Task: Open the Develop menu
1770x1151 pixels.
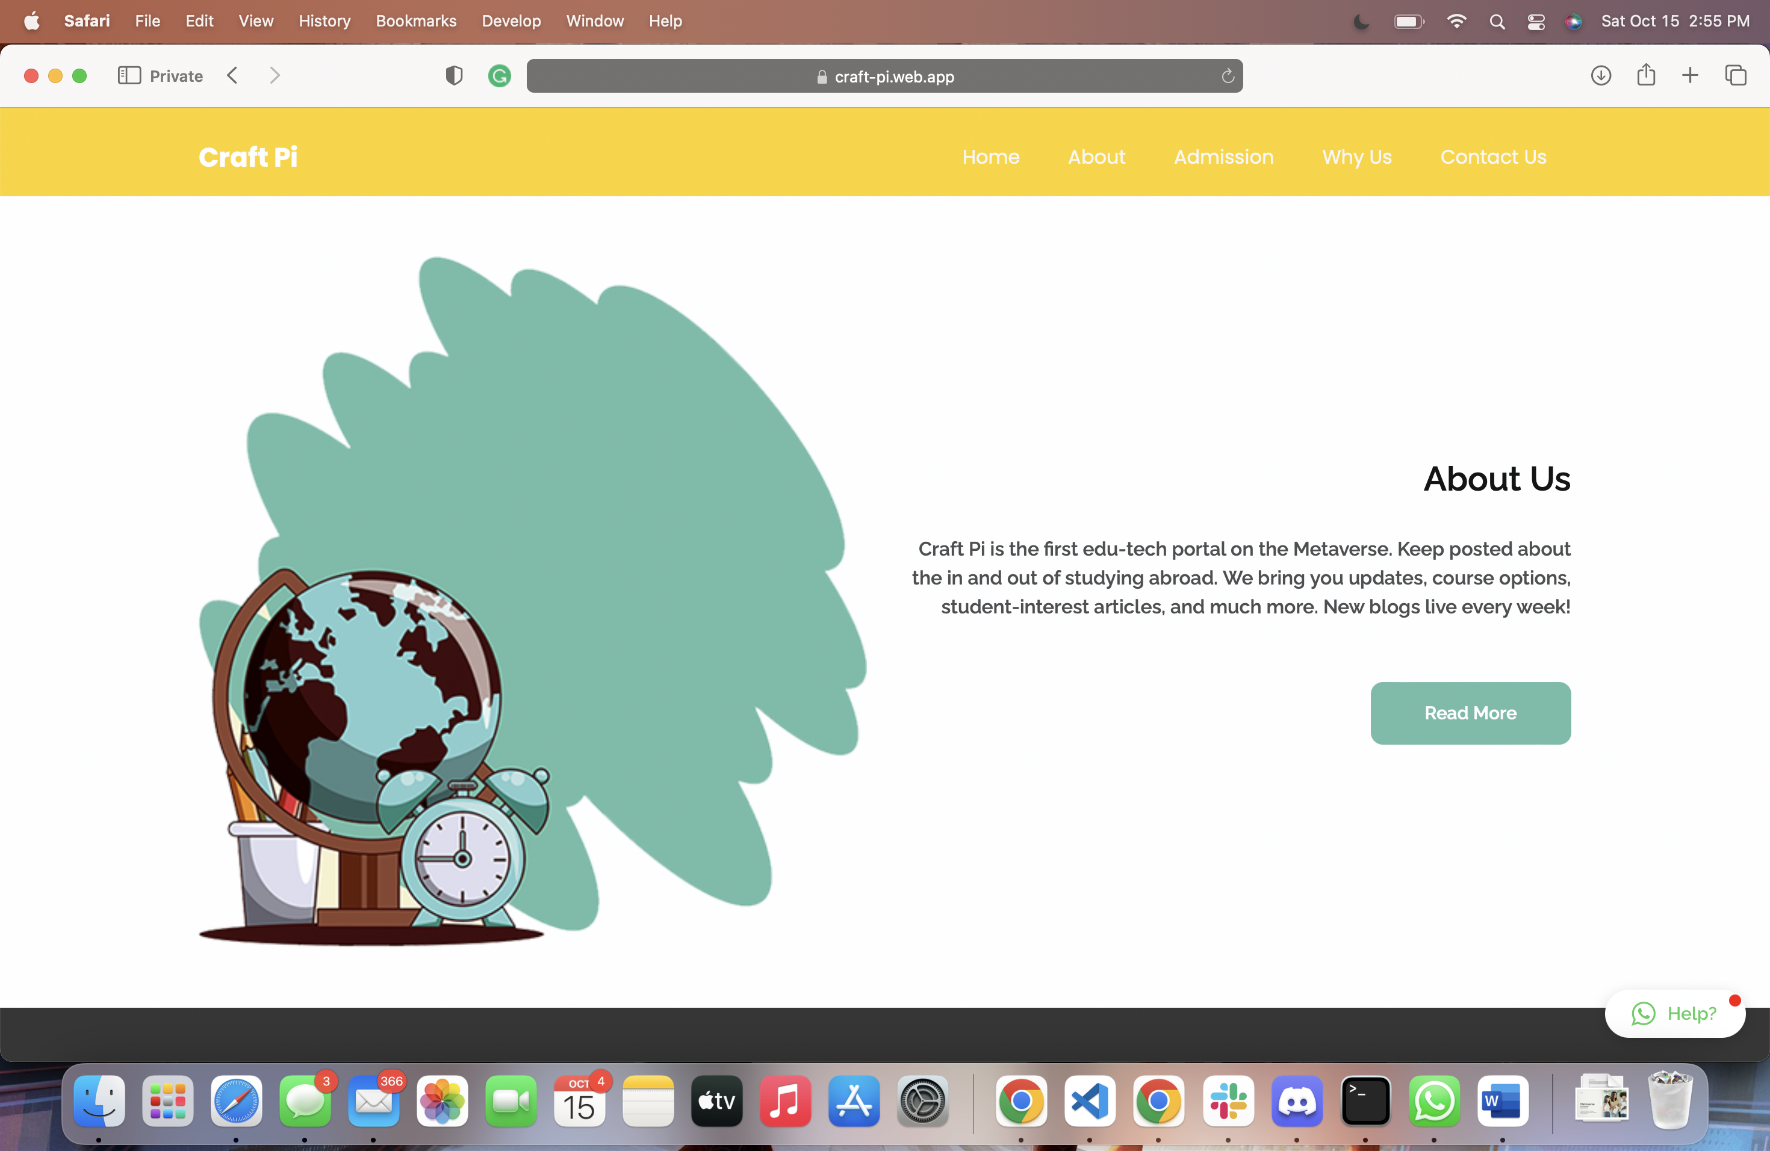Action: point(511,21)
